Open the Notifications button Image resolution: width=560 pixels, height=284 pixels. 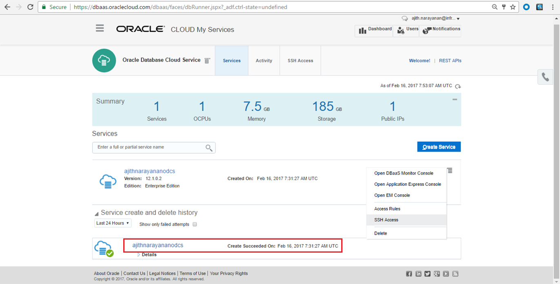click(440, 30)
